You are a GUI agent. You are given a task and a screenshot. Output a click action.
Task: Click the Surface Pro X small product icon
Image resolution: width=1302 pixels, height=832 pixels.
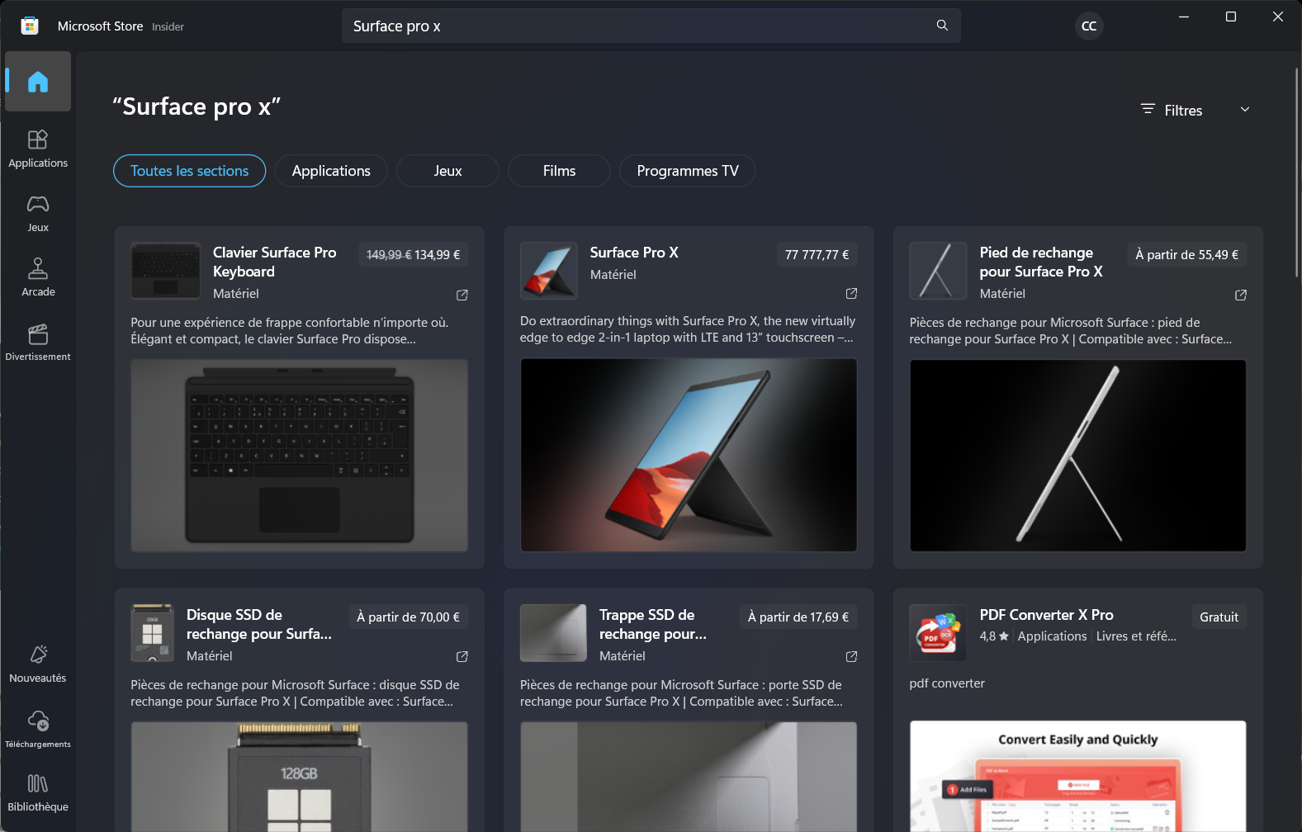[x=549, y=271]
